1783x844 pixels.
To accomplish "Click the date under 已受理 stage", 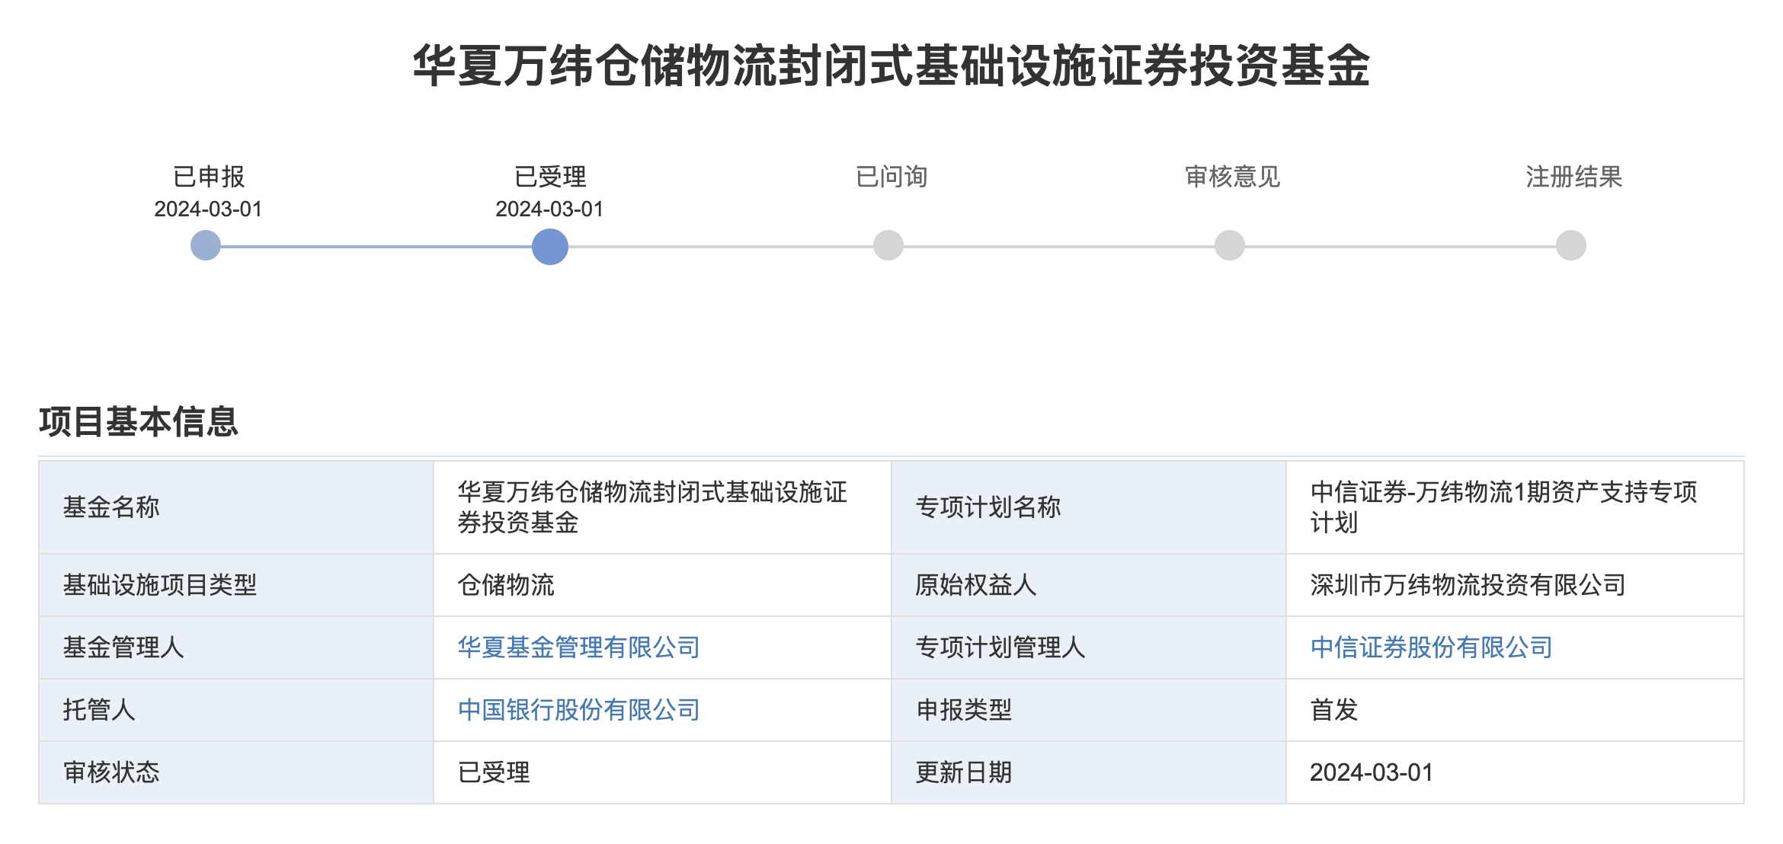I will click(x=549, y=209).
